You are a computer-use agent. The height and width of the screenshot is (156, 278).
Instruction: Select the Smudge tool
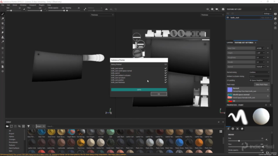click(3, 32)
